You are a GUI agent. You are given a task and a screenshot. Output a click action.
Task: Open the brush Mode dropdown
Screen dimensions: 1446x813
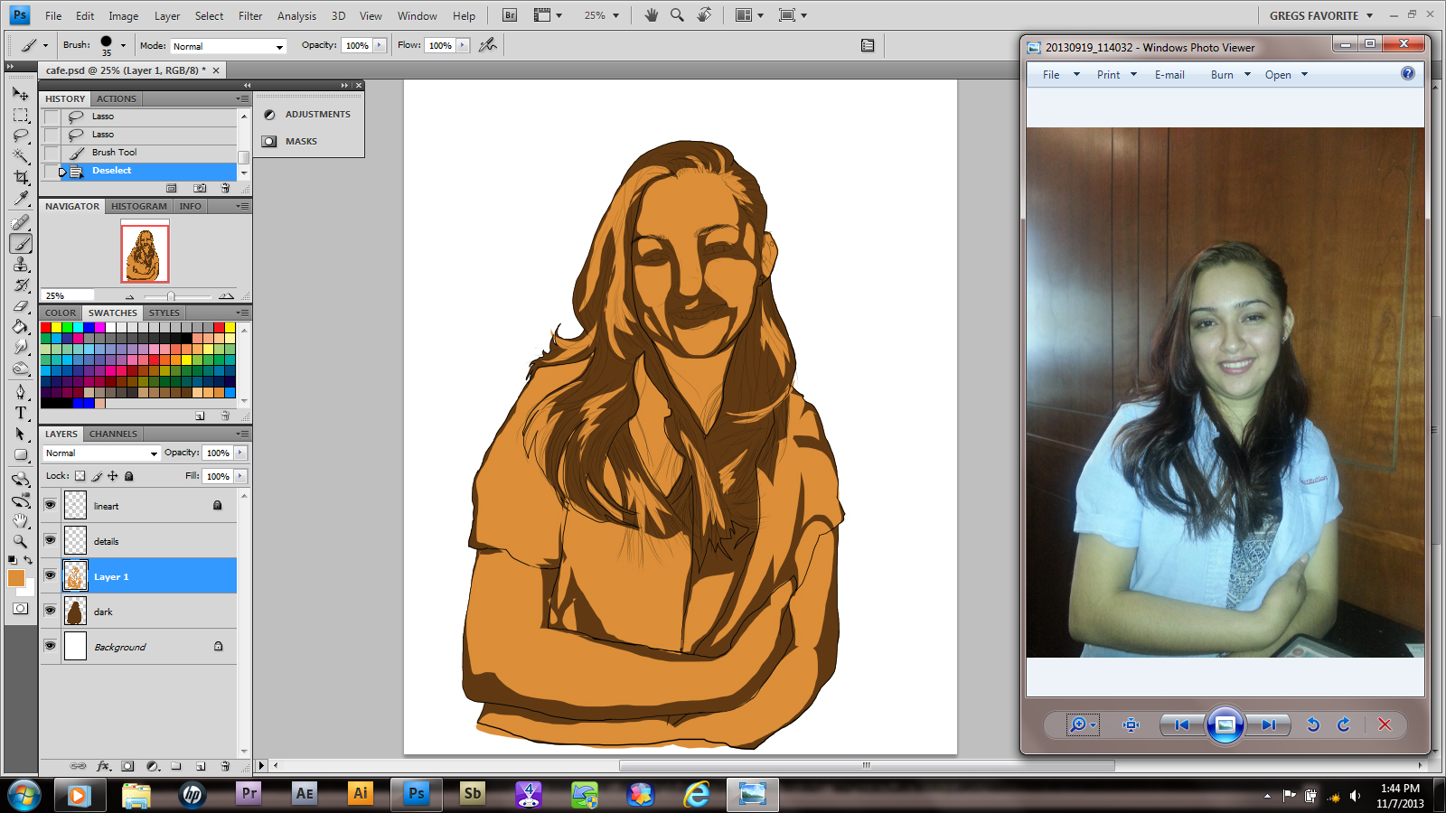click(228, 46)
